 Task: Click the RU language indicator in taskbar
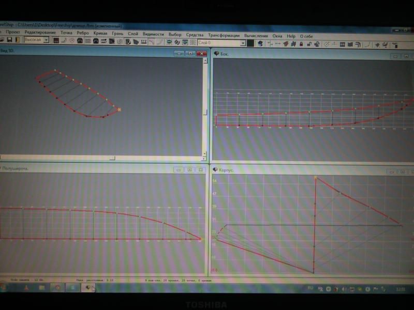click(x=310, y=287)
